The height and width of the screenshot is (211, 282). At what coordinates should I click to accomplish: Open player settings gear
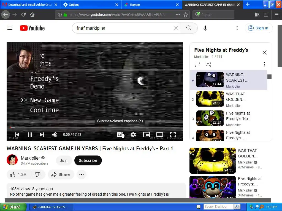coord(133,135)
